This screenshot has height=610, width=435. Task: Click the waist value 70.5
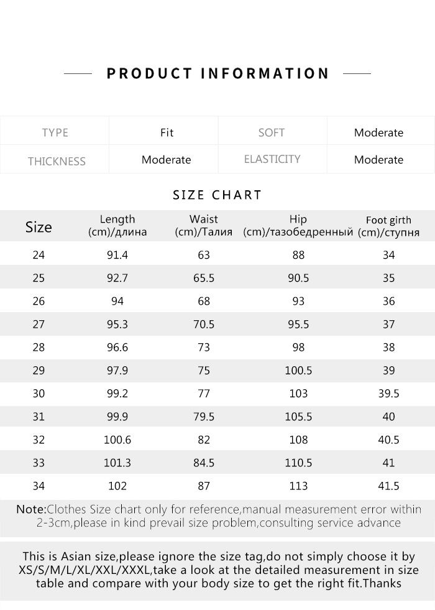click(x=204, y=324)
